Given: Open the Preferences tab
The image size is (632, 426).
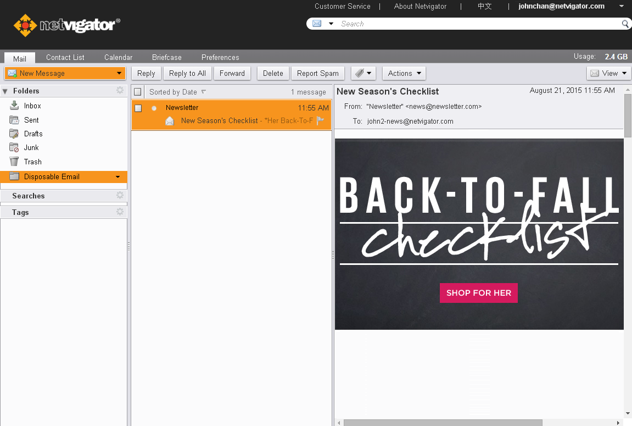Looking at the screenshot, I should (x=220, y=57).
